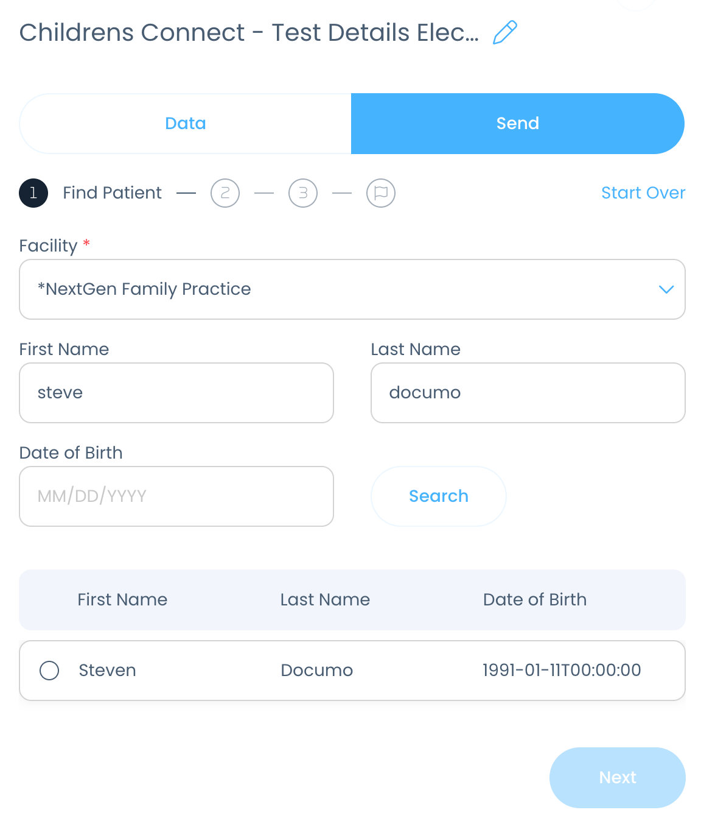Go to step 2 circle in wizard

click(225, 193)
